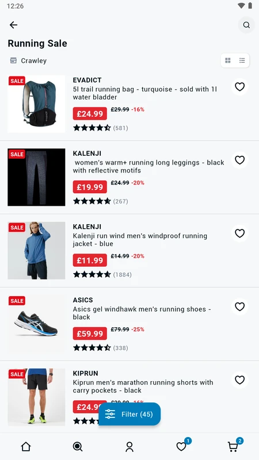
Task: Tap the £19.99 price on Kalenji leggings
Action: coord(90,187)
